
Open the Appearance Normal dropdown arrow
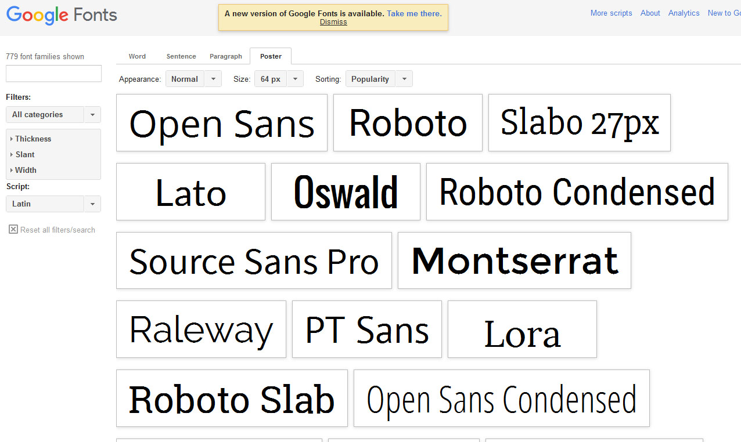point(213,79)
